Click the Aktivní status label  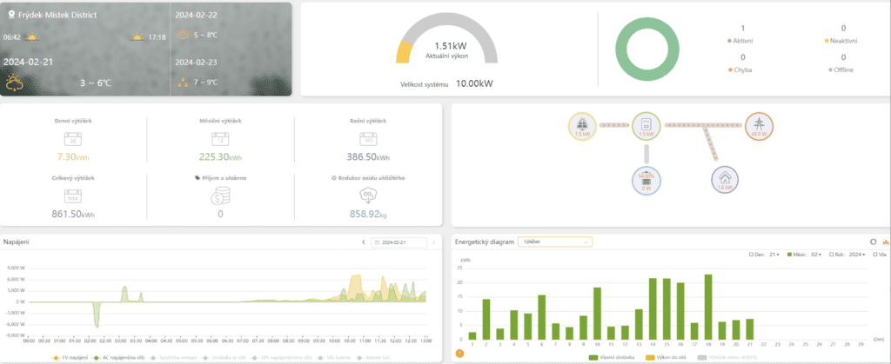(743, 41)
